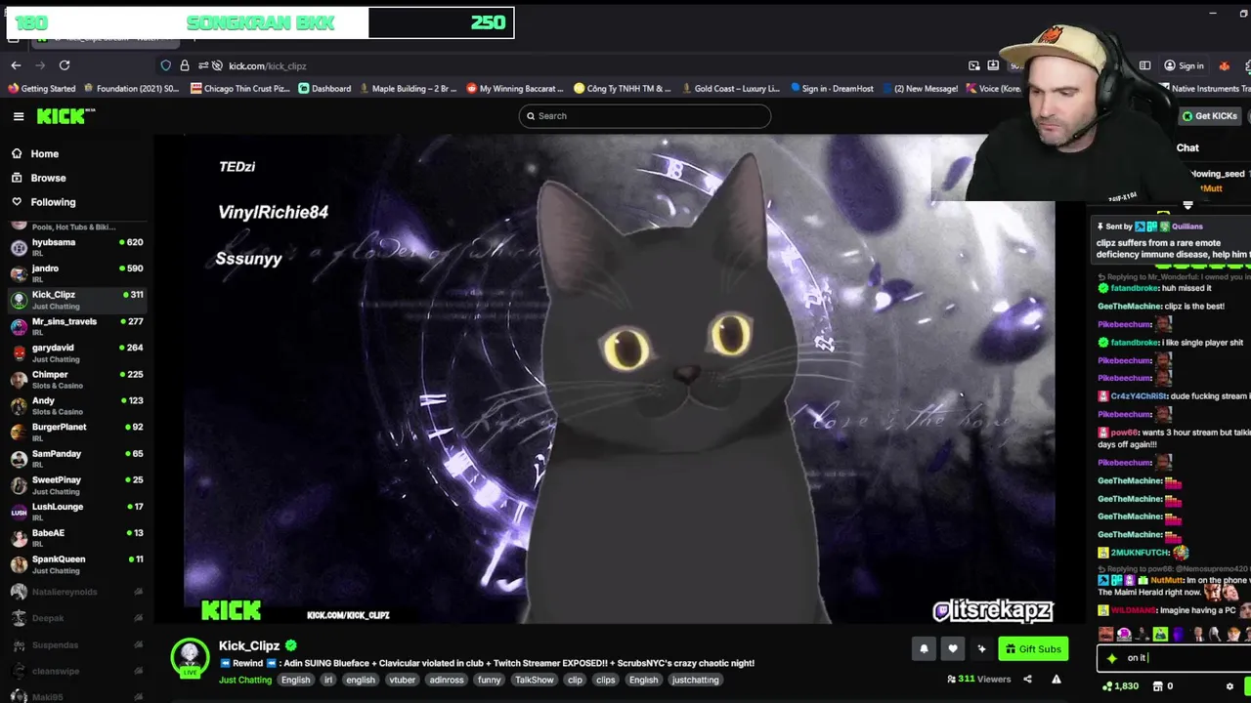
Task: Toggle notification bell for Kick_Clipz
Action: [924, 648]
